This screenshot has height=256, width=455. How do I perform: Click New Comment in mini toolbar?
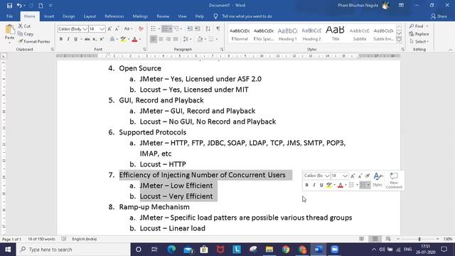[x=394, y=180]
